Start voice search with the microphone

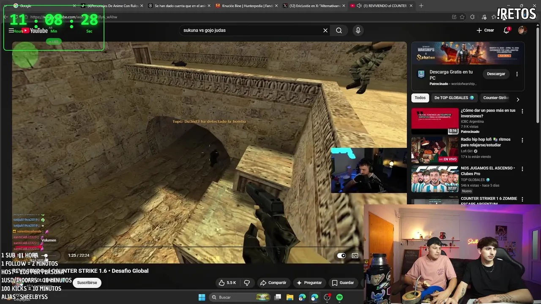click(x=358, y=30)
